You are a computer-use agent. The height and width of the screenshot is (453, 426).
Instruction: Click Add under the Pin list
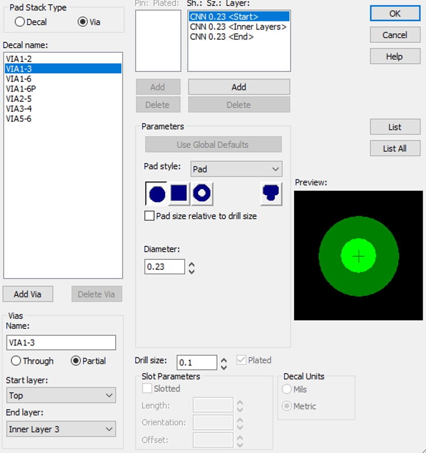158,87
